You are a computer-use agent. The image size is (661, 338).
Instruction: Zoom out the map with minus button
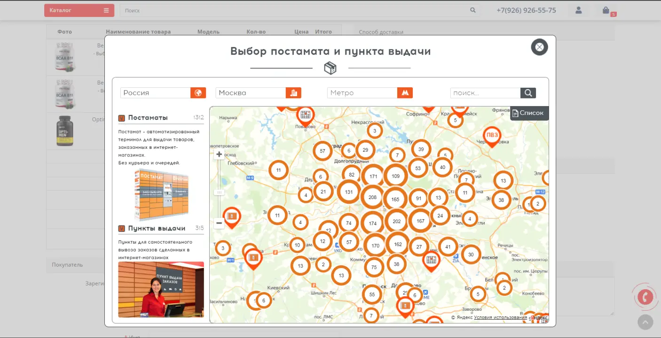pos(219,223)
